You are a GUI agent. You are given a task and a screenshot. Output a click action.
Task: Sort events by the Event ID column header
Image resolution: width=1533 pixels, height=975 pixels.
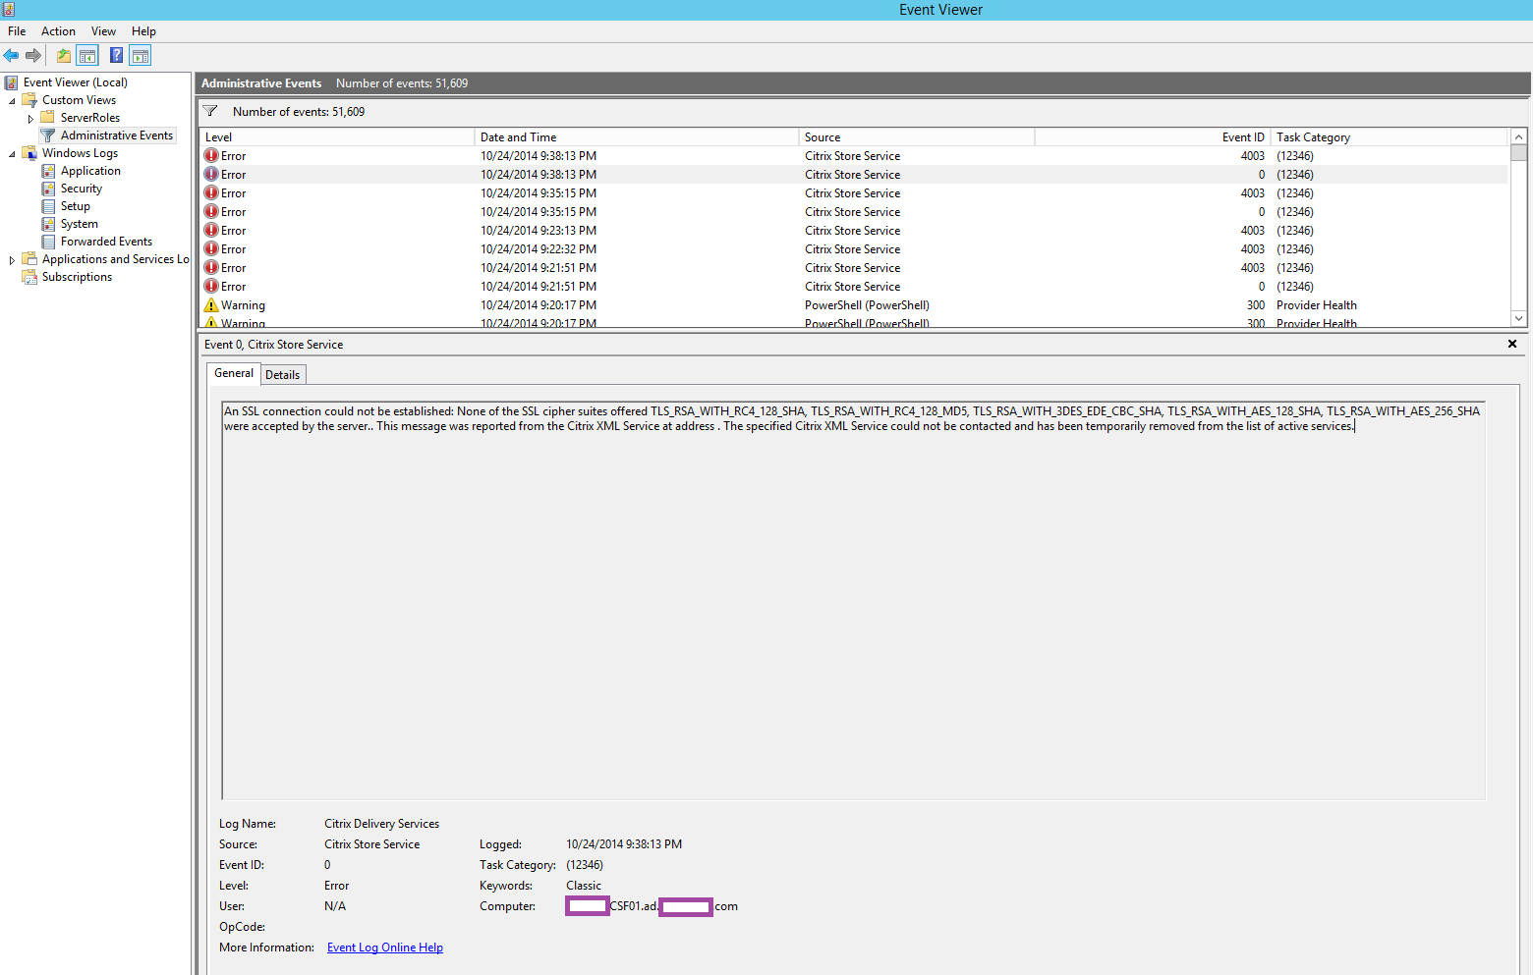[x=1153, y=137]
